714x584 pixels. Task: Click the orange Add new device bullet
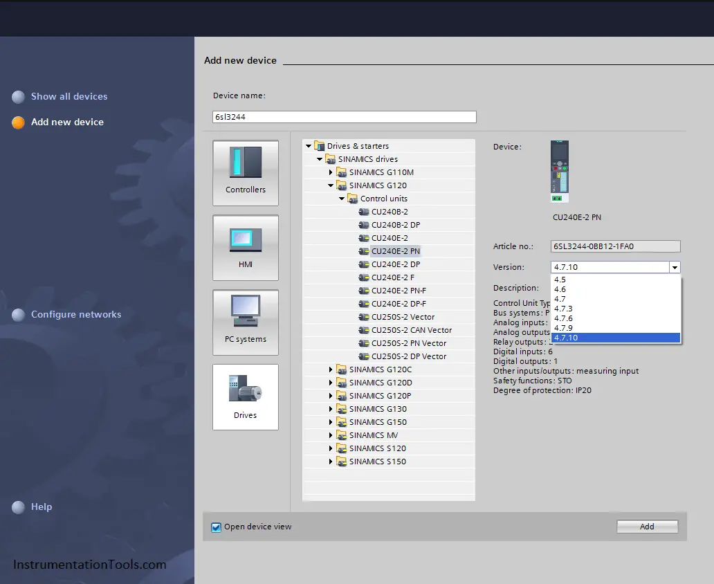coord(18,122)
